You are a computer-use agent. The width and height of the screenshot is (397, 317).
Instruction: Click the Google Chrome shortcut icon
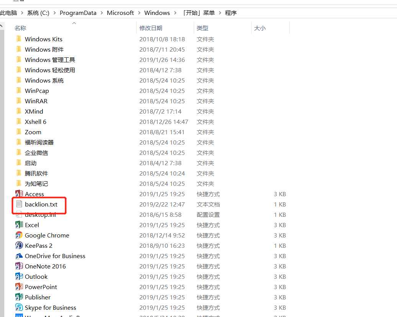[x=19, y=235]
